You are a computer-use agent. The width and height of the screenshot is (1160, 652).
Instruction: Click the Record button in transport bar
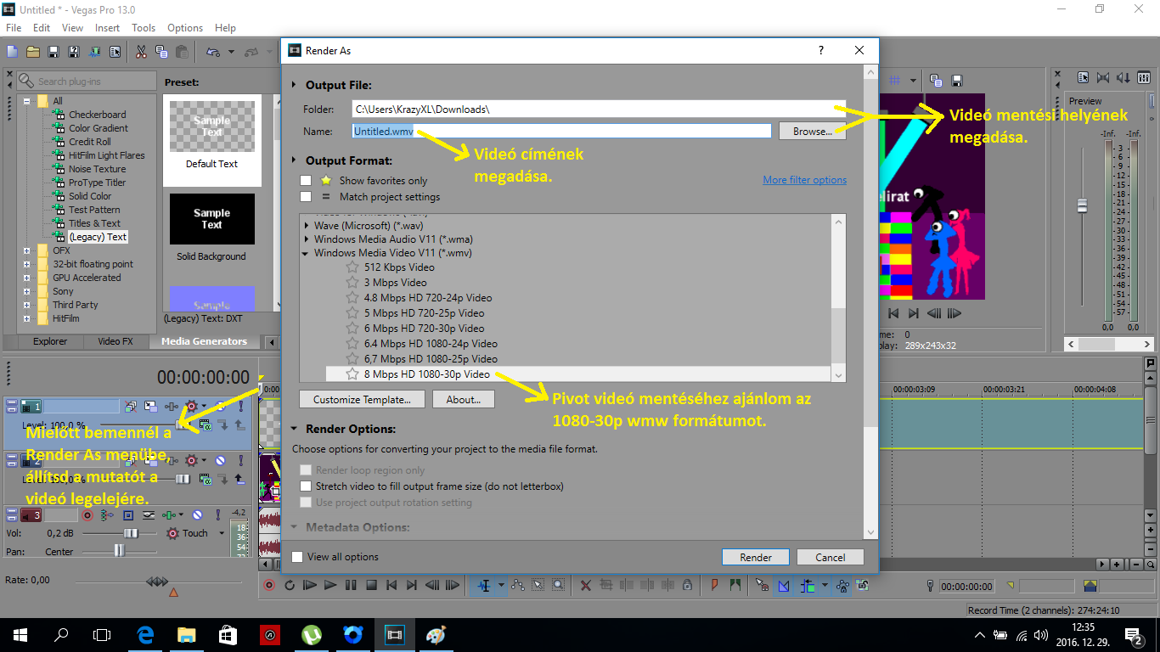(269, 585)
